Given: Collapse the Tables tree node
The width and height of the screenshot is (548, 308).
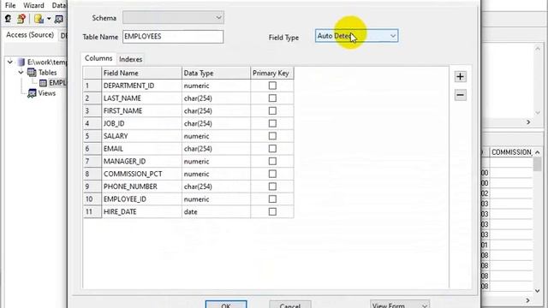Looking at the screenshot, I should pos(21,72).
